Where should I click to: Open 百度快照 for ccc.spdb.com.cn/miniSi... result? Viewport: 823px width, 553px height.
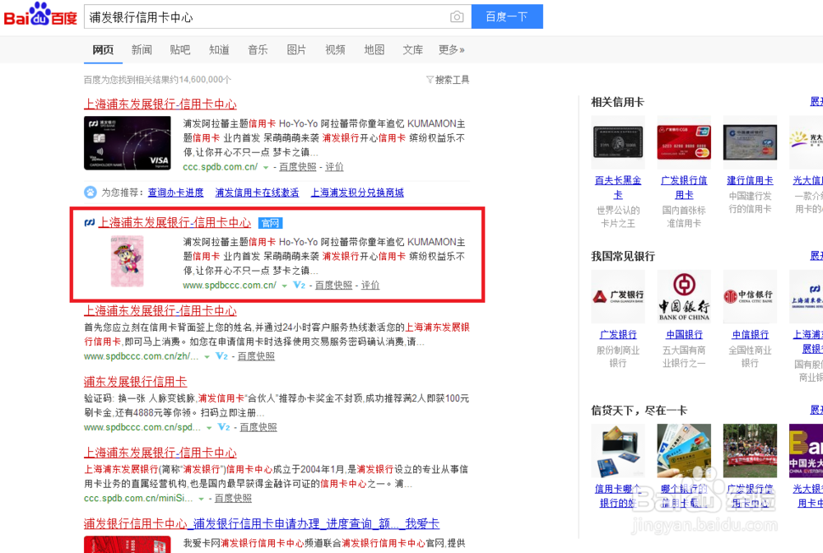point(233,499)
